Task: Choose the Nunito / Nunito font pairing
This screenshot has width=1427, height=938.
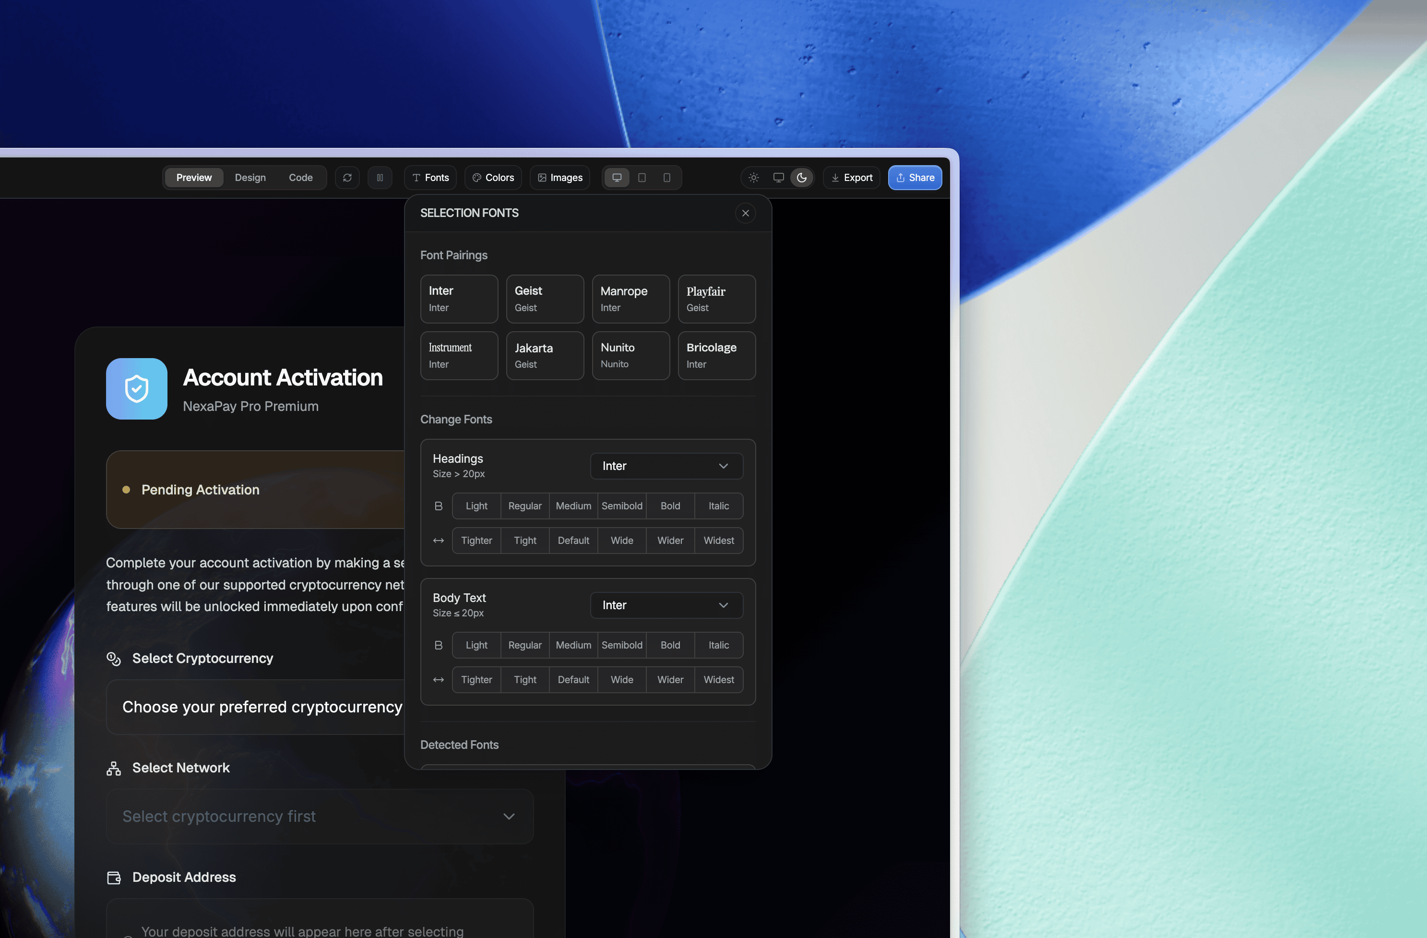Action: [x=631, y=356]
